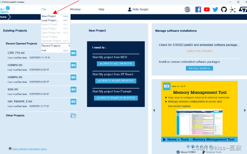The image size is (247, 154).
Task: Click the anniversary badge icon
Action: click(187, 9)
